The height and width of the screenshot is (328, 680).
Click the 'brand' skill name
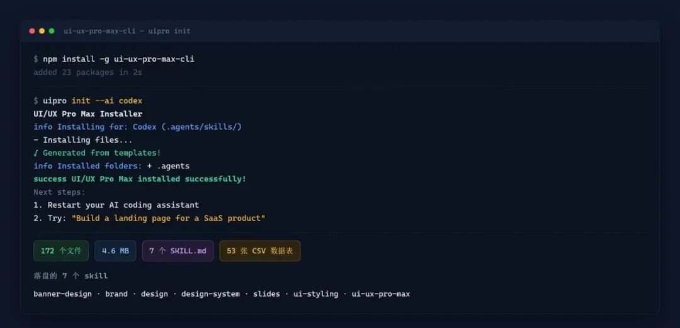click(116, 294)
